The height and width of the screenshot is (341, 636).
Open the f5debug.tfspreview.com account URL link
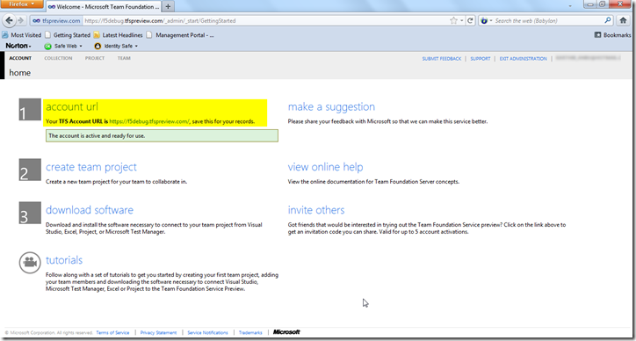point(149,121)
